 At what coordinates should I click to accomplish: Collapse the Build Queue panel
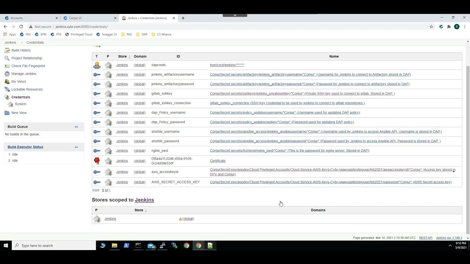[76, 127]
